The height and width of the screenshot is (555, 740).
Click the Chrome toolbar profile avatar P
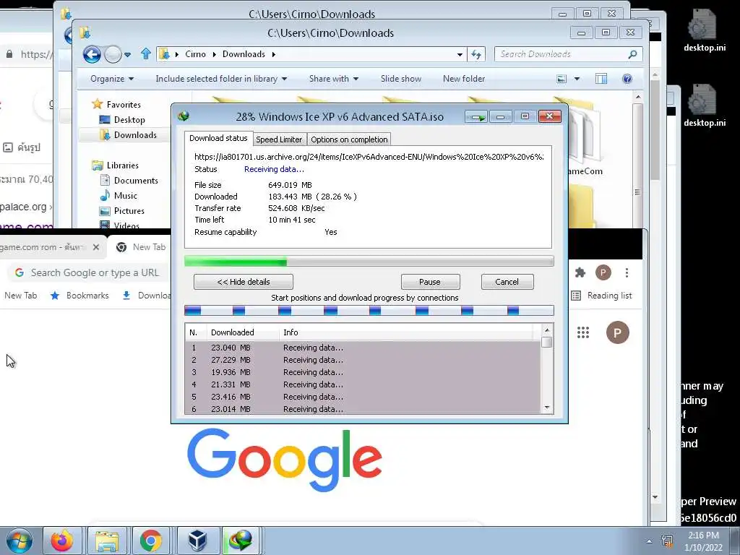coord(603,272)
